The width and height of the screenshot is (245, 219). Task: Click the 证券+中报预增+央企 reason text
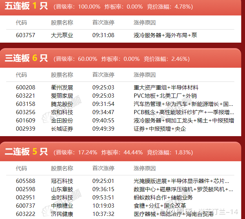coord(160,129)
